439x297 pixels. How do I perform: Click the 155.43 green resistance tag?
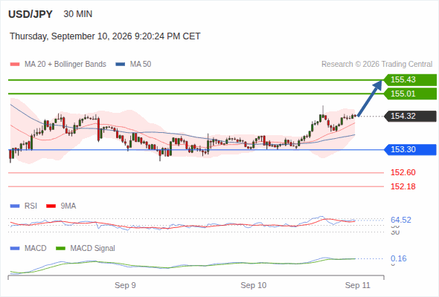[410, 79]
